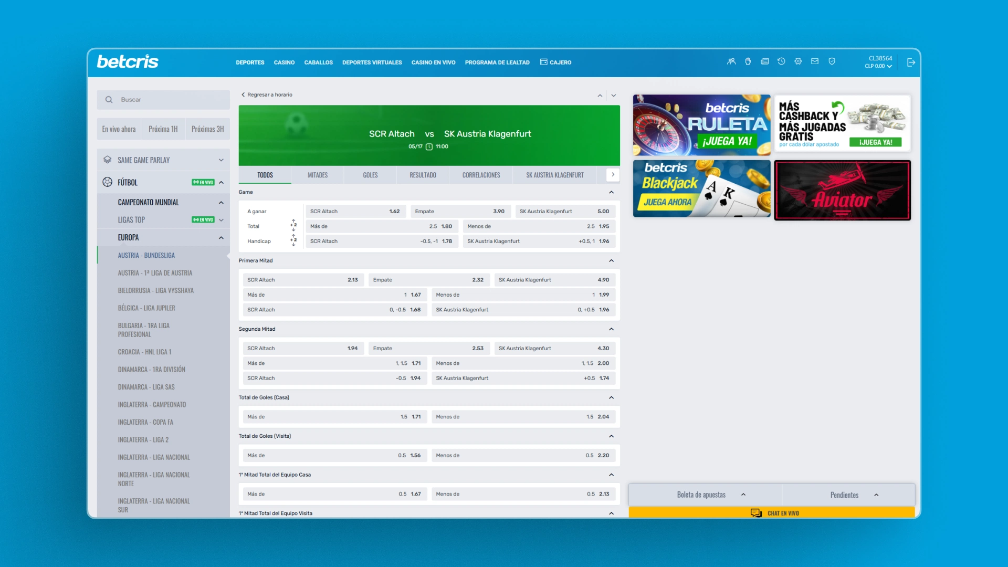Collapse the Game market section
The width and height of the screenshot is (1008, 567).
(611, 192)
